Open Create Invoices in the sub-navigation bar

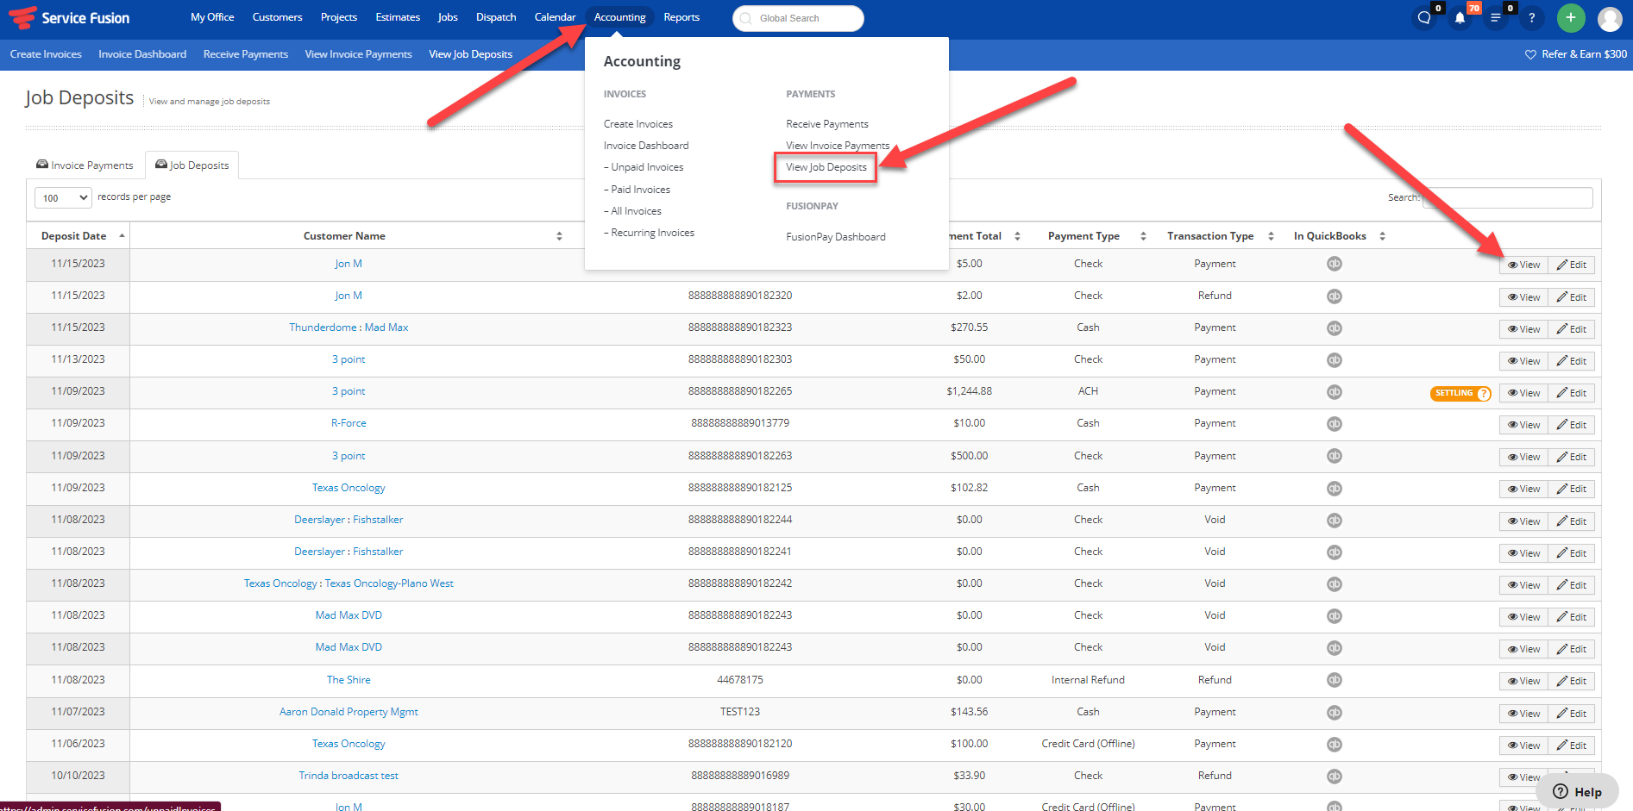click(46, 54)
